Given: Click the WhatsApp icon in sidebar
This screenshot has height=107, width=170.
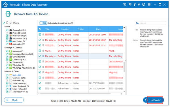Looking at the screenshot, I should click(11, 65).
